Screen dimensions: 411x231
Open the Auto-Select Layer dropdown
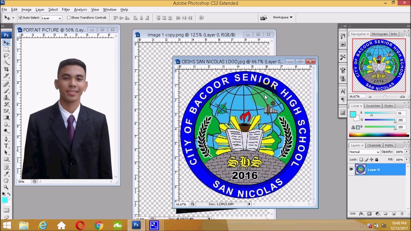coord(51,18)
